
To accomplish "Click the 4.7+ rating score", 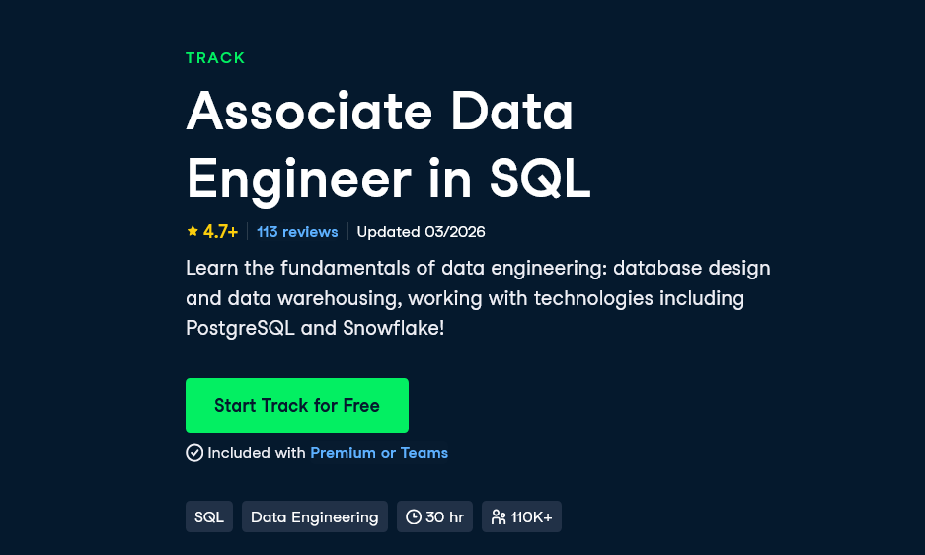I will [220, 231].
